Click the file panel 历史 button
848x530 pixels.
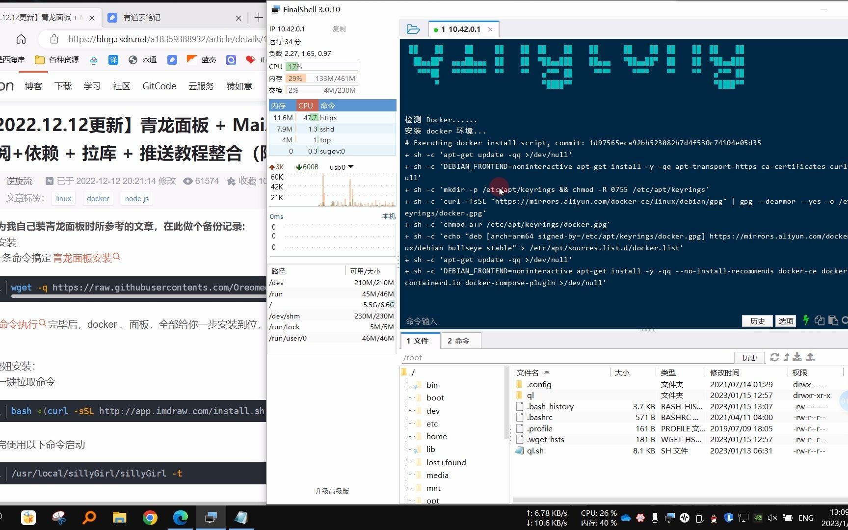click(749, 358)
